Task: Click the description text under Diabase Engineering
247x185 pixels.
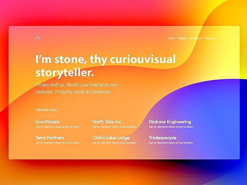Action: pyautogui.click(x=171, y=127)
